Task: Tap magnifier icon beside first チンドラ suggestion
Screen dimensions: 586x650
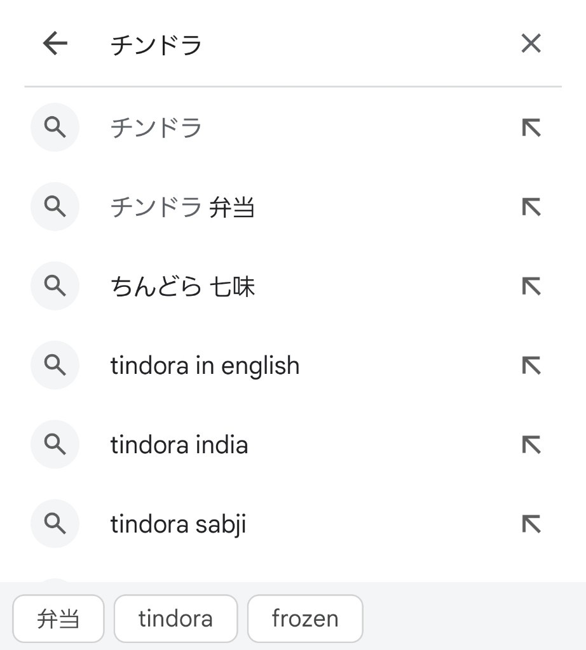Action: pyautogui.click(x=55, y=128)
